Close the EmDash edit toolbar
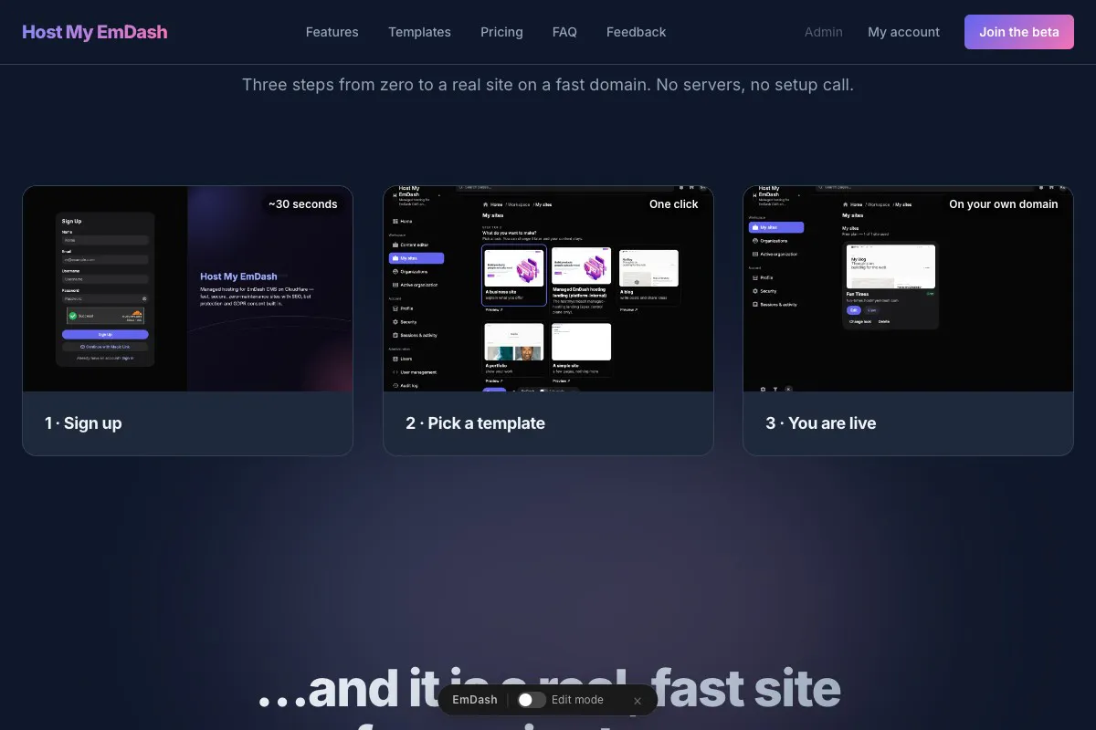Image resolution: width=1096 pixels, height=730 pixels. pyautogui.click(x=638, y=701)
